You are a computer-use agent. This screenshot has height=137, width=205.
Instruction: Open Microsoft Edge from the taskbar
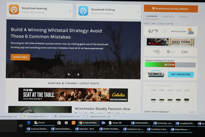tap(29, 122)
